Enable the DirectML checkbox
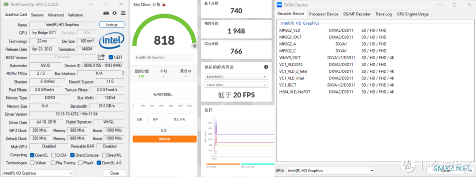 click(x=104, y=155)
